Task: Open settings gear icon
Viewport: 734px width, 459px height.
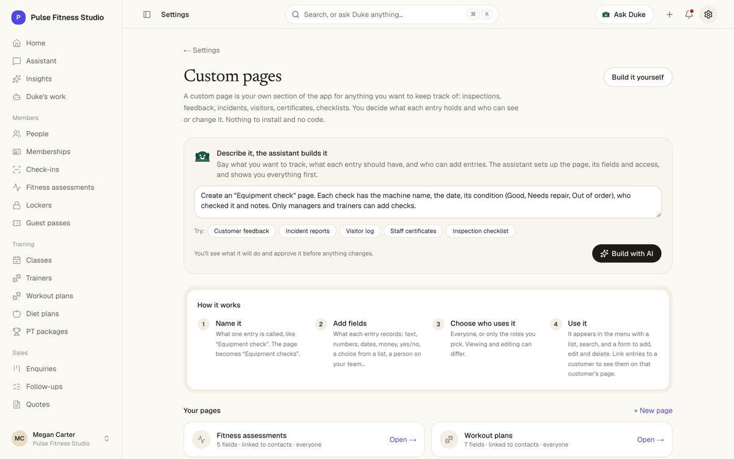Action: tap(708, 15)
